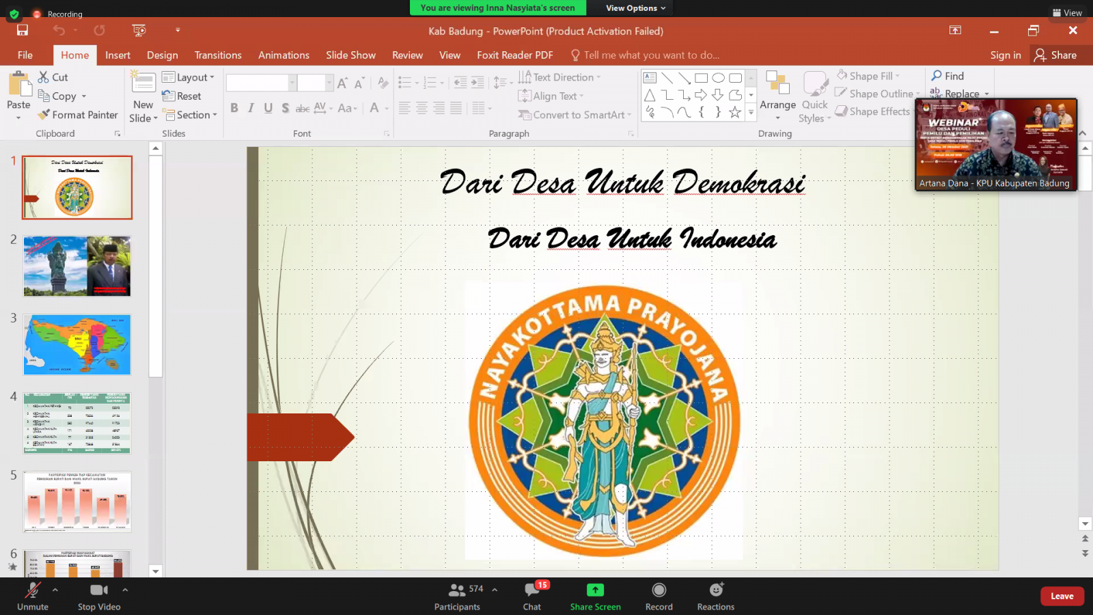Unmute the microphone

[x=32, y=590]
